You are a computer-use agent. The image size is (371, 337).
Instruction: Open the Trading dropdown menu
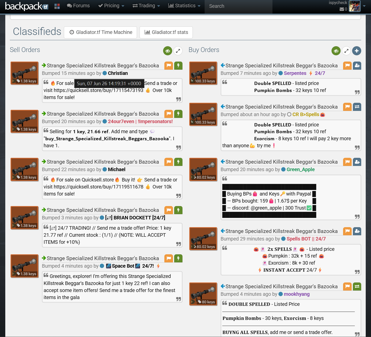(146, 6)
